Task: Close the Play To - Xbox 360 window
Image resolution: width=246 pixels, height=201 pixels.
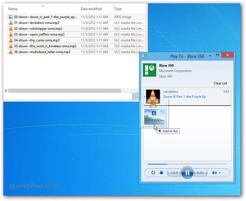Action: tap(228, 55)
